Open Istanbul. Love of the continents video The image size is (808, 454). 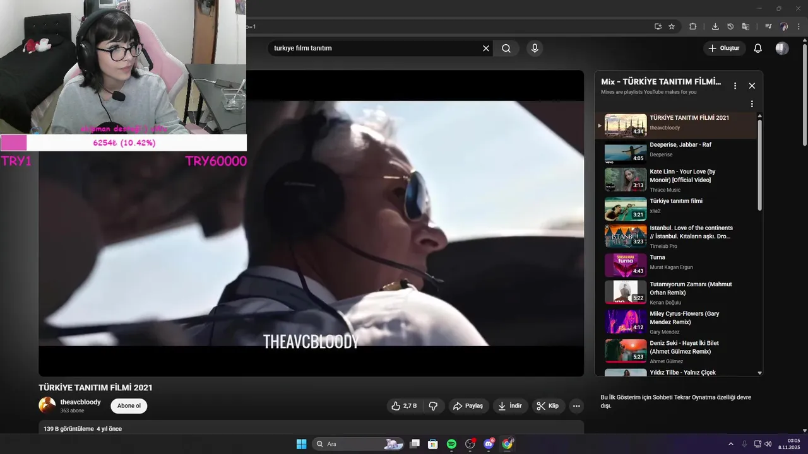[x=675, y=236]
